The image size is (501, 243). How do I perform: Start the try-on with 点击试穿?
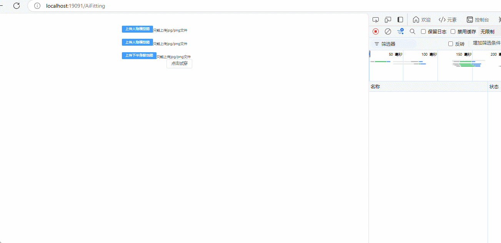click(x=179, y=64)
